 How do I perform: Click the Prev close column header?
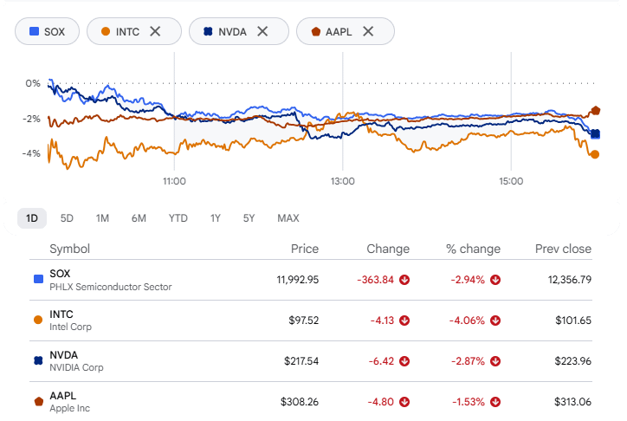coord(563,249)
